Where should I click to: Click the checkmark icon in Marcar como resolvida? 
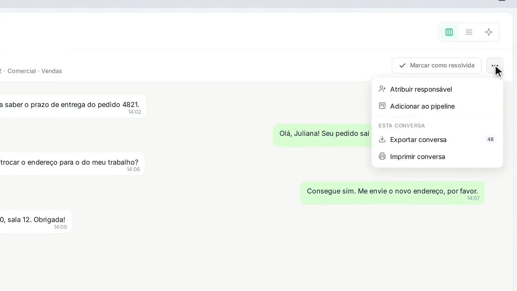pos(402,66)
